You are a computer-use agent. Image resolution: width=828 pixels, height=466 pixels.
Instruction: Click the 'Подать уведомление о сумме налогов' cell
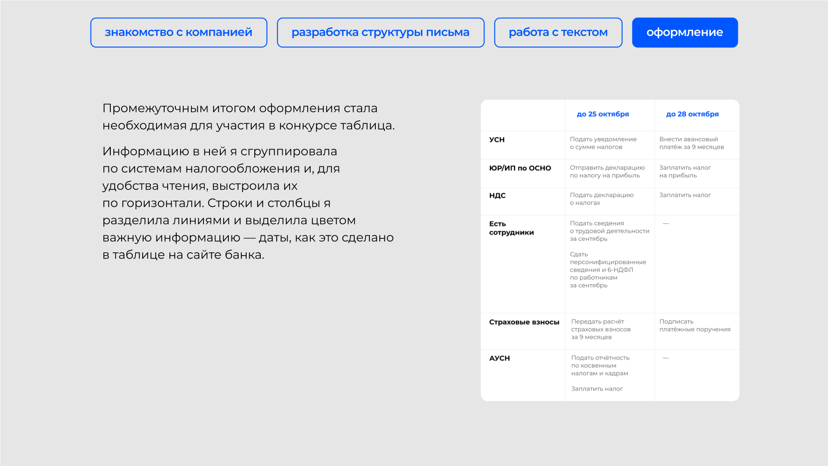(x=603, y=143)
